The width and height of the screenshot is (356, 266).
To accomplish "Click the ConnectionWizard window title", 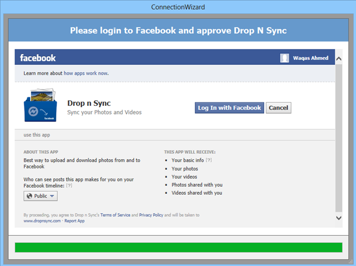I will point(178,7).
